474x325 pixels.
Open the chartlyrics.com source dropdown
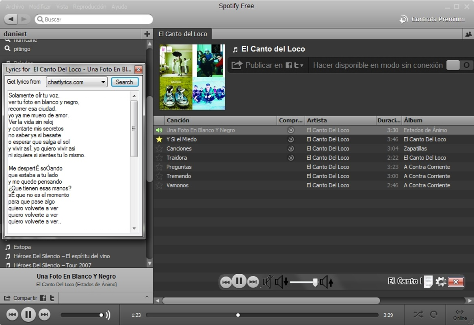(77, 82)
